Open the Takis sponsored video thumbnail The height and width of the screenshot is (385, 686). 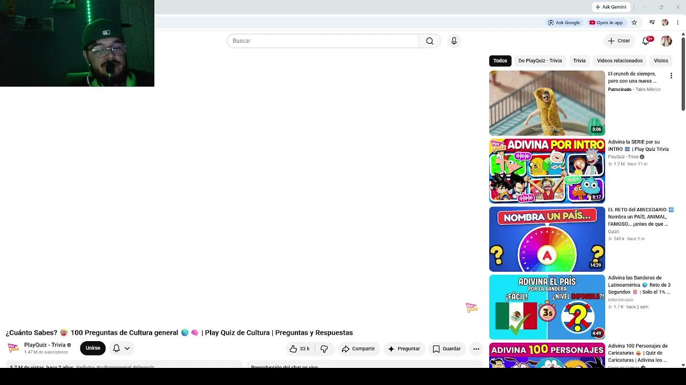pos(547,103)
